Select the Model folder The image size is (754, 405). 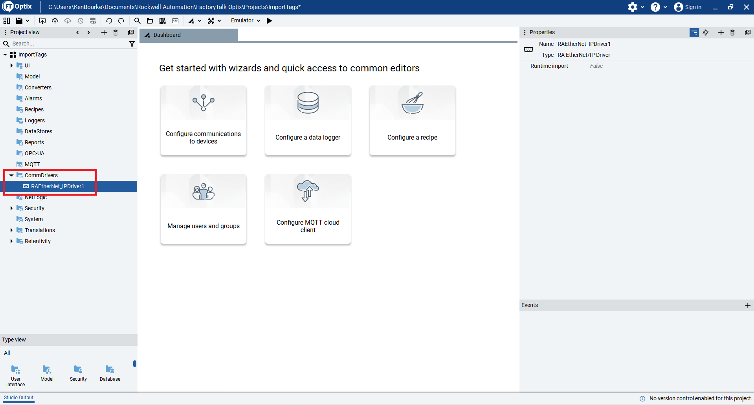[x=32, y=76]
